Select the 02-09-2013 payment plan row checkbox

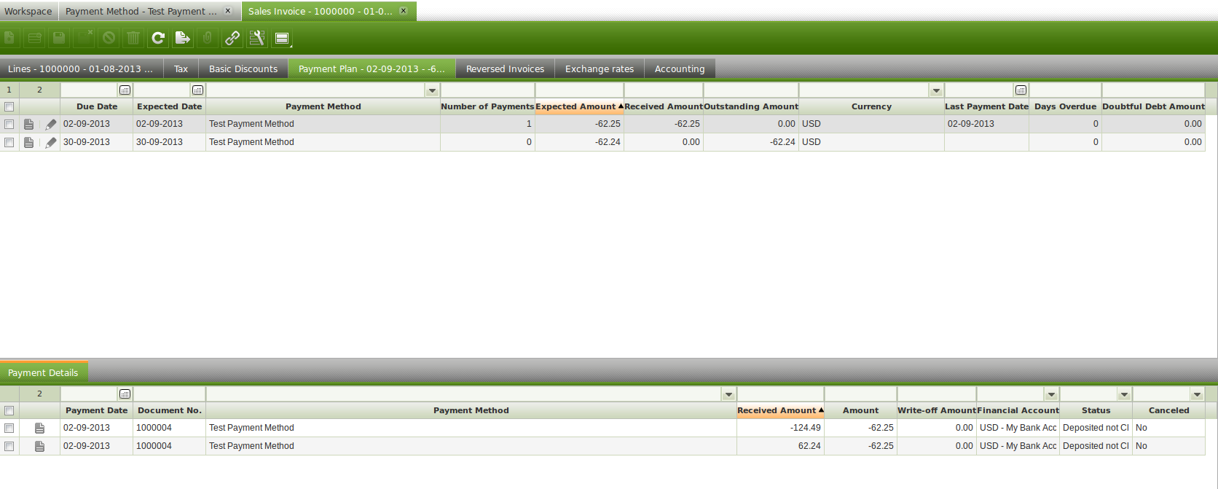pyautogui.click(x=9, y=125)
